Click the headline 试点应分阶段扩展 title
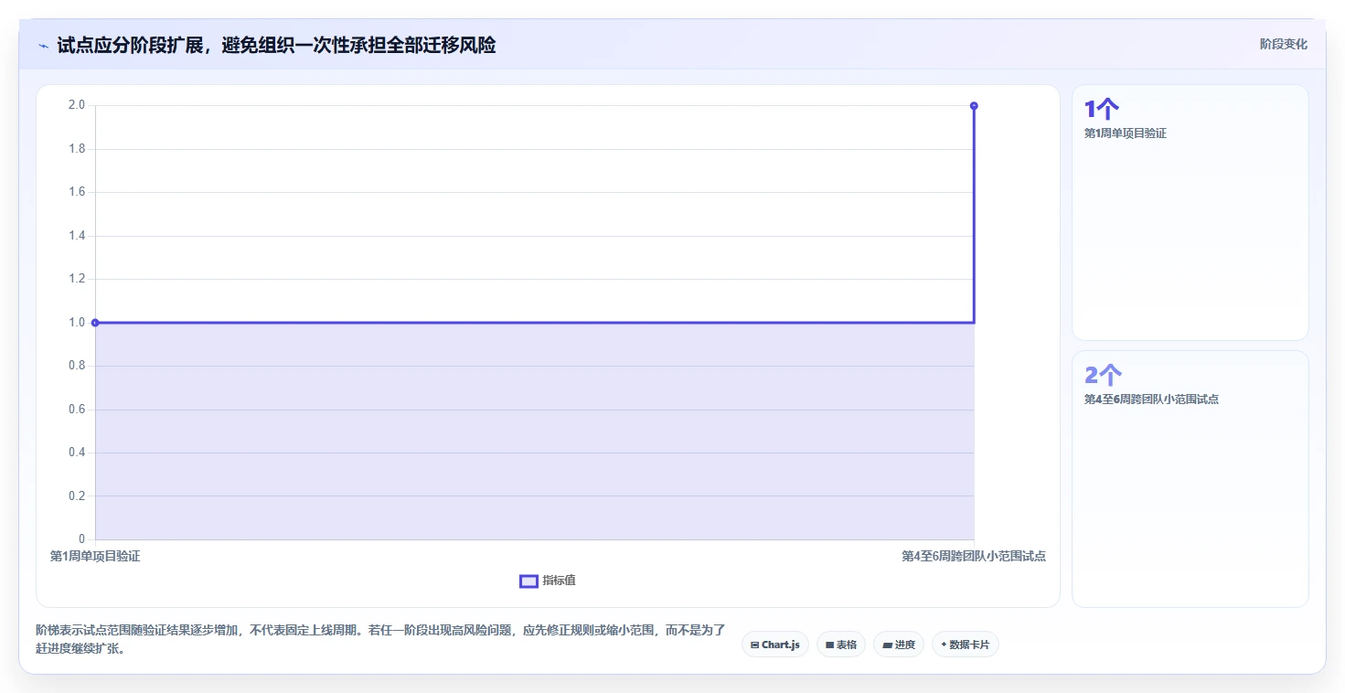Screen dimensions: 1345x693 276,45
